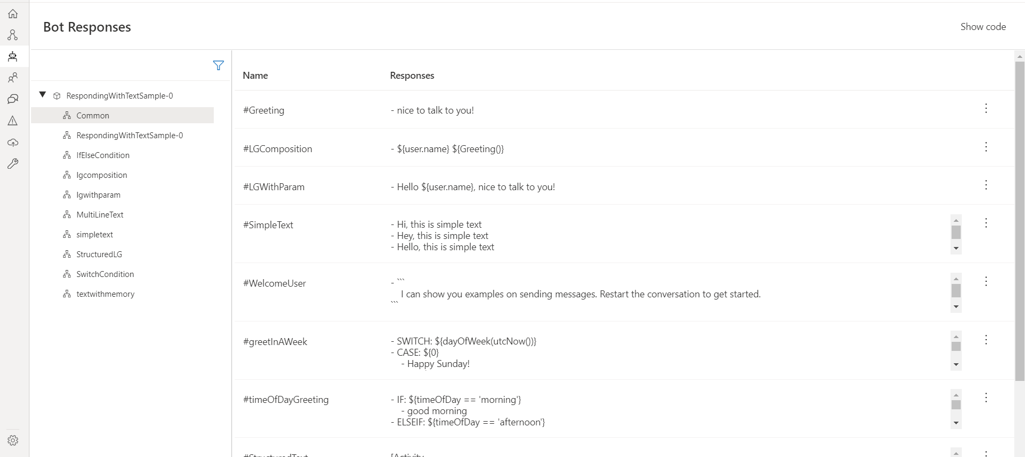
Task: Click the #WelcomeUser response scroll up arrow
Action: coord(956,279)
